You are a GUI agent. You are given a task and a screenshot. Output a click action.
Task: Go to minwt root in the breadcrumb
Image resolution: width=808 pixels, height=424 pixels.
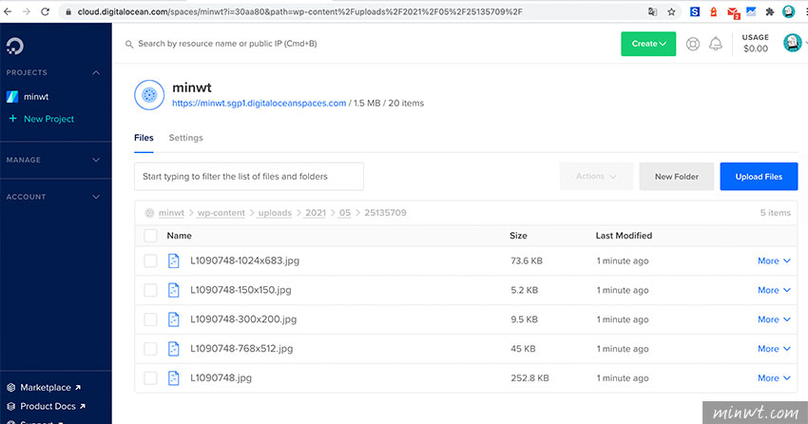(171, 213)
